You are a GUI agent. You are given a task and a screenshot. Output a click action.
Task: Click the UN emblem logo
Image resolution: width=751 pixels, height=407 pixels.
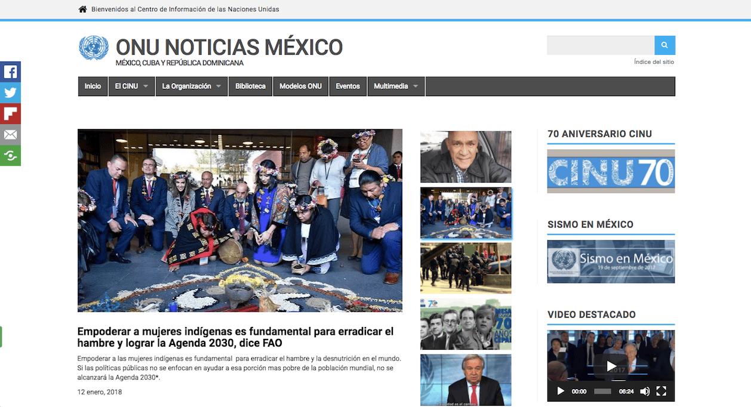click(94, 48)
